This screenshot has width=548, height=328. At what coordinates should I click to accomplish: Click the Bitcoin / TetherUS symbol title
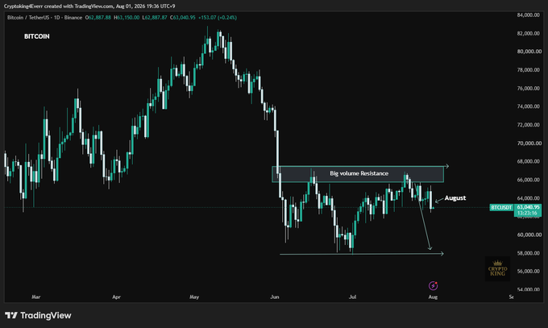(x=28, y=18)
